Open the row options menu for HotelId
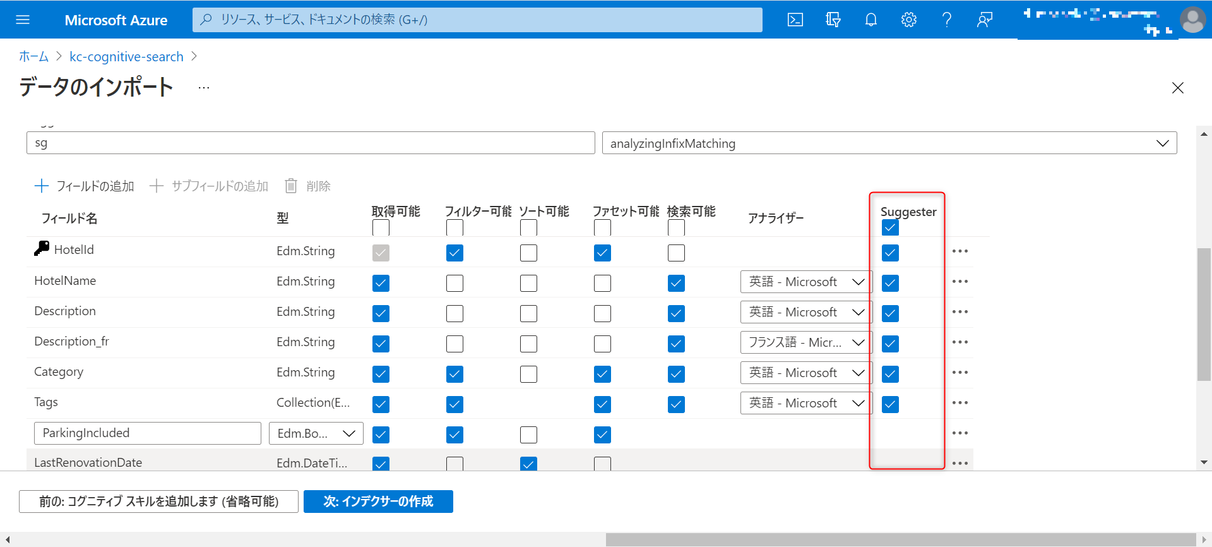Image resolution: width=1212 pixels, height=547 pixels. tap(960, 251)
